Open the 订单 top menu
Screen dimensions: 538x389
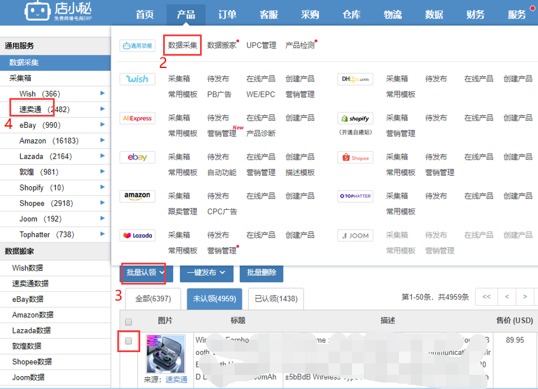coord(227,15)
